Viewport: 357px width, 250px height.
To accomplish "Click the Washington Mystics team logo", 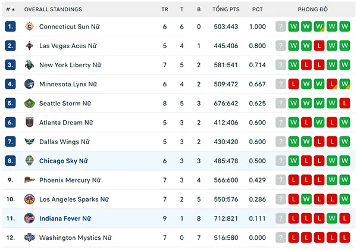I will click(29, 237).
